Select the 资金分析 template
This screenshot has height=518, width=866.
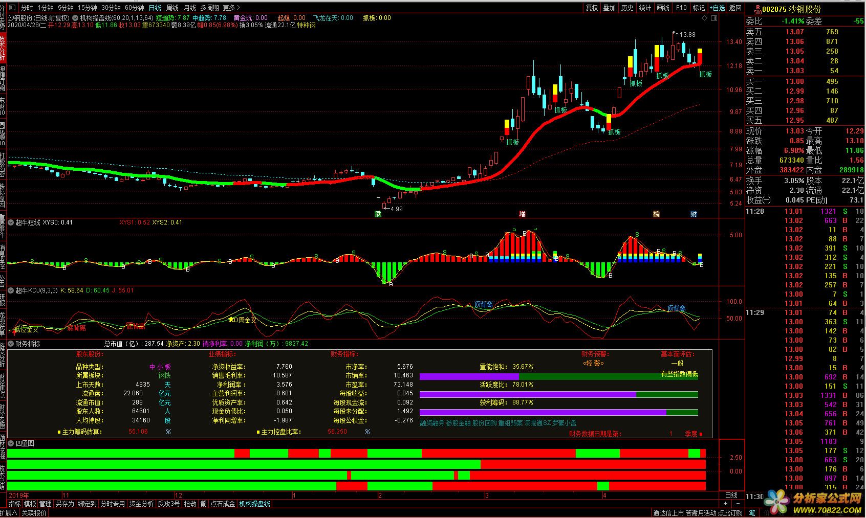[x=141, y=504]
